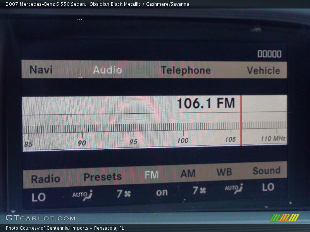Select the WB weather band
Image resolution: width=310 pixels, height=232 pixels.
click(224, 172)
